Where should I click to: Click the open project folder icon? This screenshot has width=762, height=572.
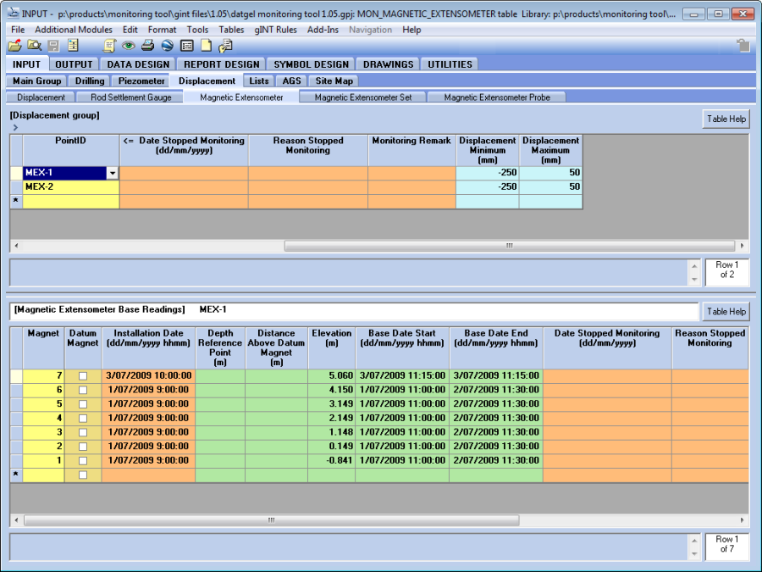click(14, 46)
